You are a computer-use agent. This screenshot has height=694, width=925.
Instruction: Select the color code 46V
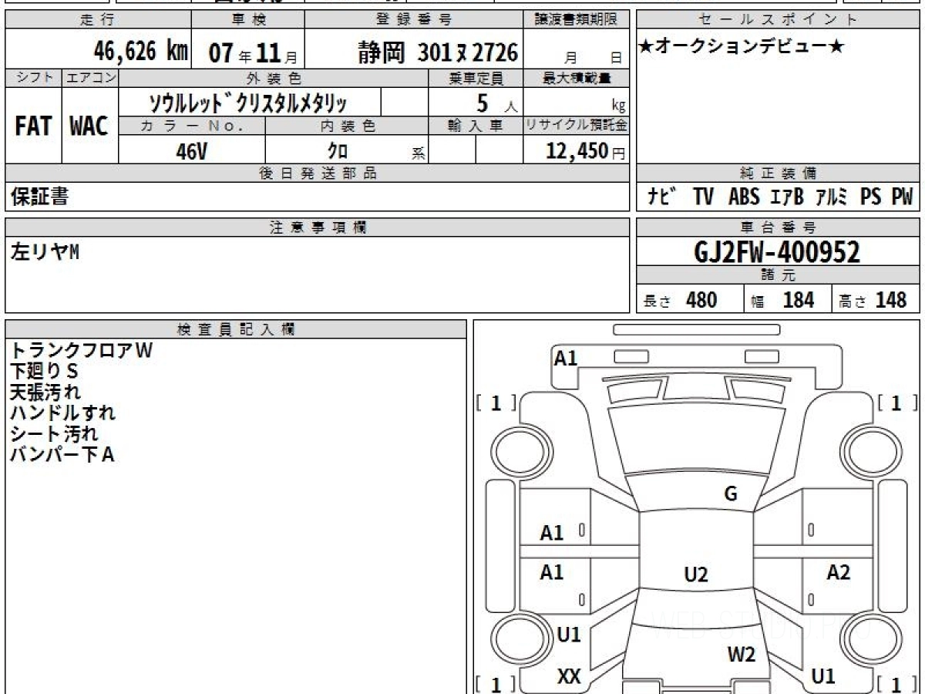pyautogui.click(x=192, y=151)
